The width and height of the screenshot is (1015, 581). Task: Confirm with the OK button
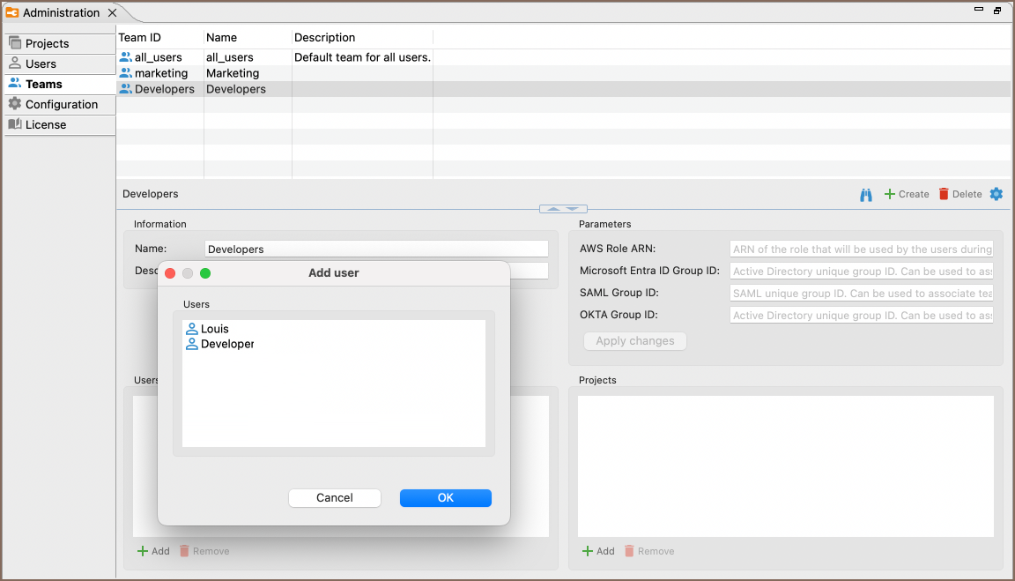445,498
